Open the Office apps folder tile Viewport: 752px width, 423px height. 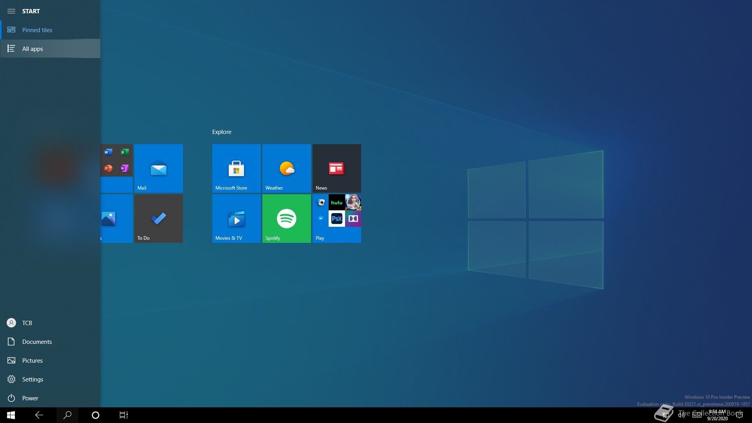point(117,168)
